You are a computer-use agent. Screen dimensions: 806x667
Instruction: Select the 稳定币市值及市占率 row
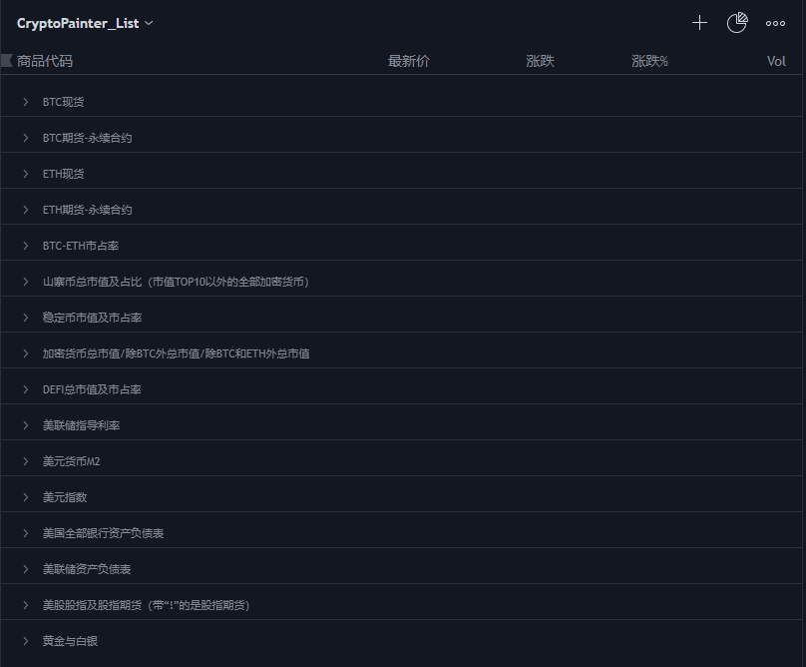92,318
